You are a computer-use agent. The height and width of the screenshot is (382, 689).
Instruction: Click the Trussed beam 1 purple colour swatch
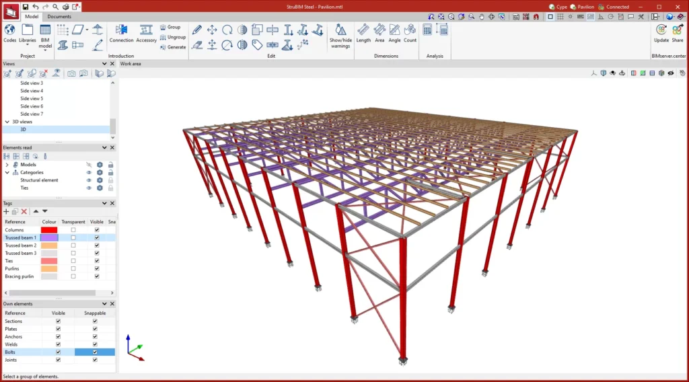coord(49,238)
